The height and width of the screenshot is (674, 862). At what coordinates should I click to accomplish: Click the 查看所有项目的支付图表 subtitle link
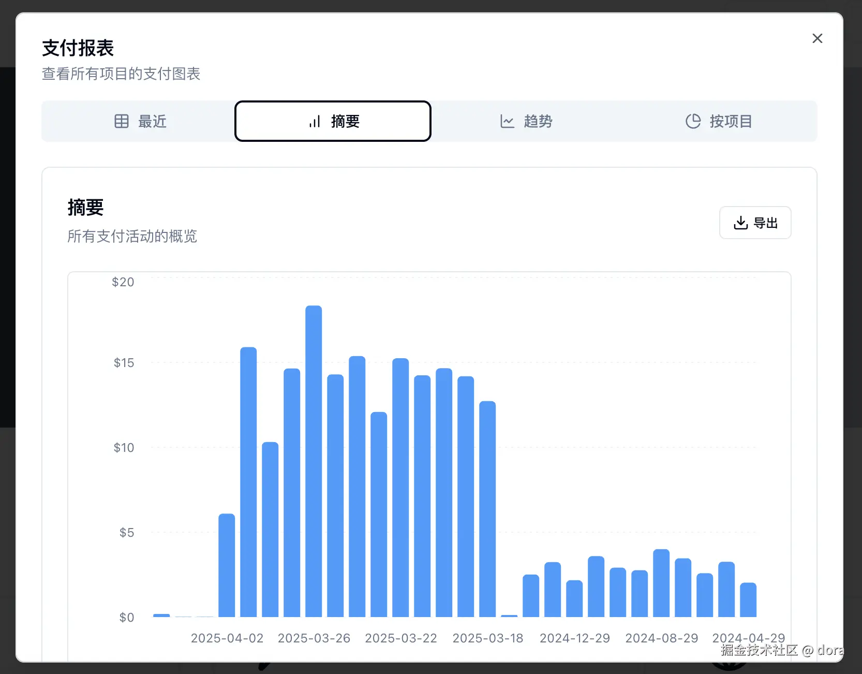[x=121, y=74]
